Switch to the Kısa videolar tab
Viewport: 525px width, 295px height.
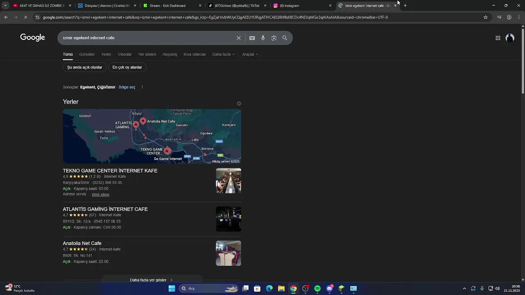click(195, 54)
